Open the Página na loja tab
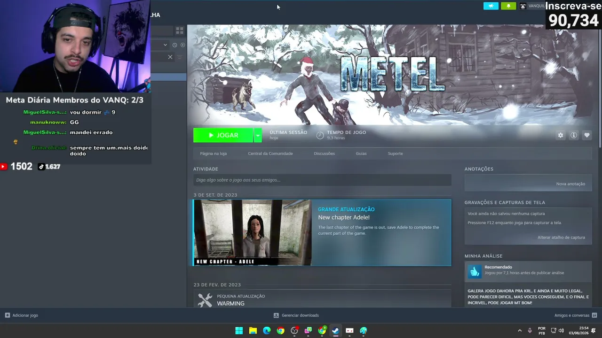The width and height of the screenshot is (602, 338). pyautogui.click(x=214, y=154)
